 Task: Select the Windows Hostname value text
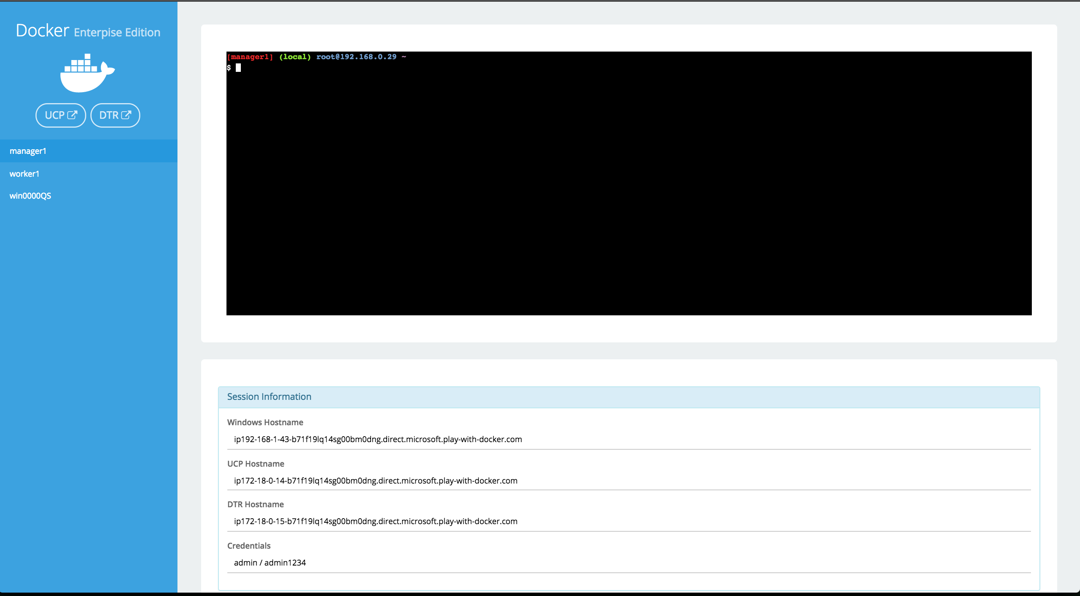378,439
